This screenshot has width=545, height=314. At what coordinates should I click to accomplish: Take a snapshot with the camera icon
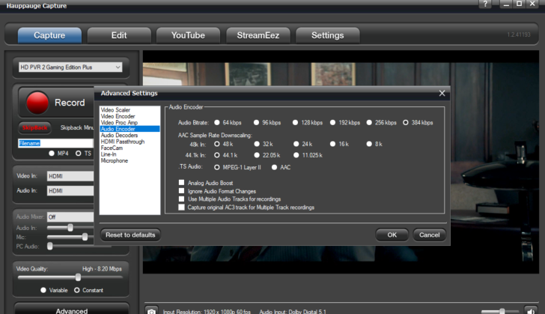[152, 310]
